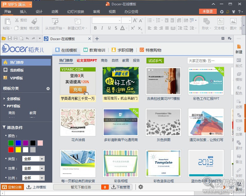Open the 新建 sidebar panel icon
Viewport: 246px width, 196px height.
tap(239, 47)
